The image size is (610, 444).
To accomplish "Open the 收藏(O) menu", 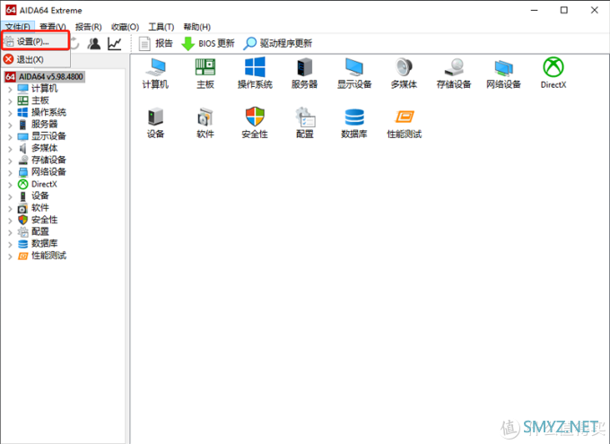I will pos(125,27).
